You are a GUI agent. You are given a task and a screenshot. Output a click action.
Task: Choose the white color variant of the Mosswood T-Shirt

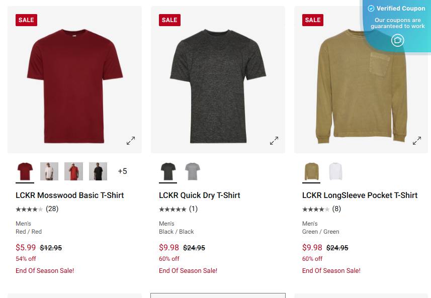point(49,171)
